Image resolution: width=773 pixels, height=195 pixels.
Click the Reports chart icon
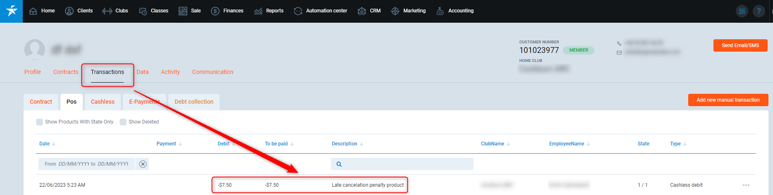[x=258, y=11]
